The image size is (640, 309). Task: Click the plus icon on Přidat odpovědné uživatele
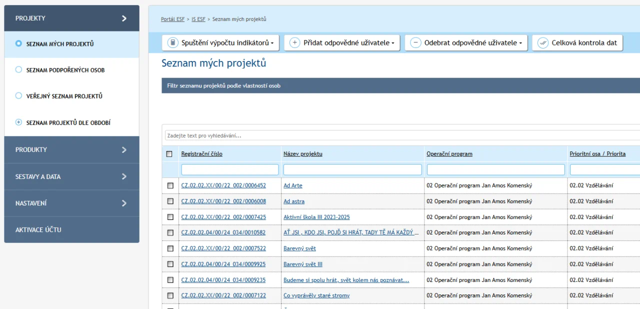pos(295,43)
